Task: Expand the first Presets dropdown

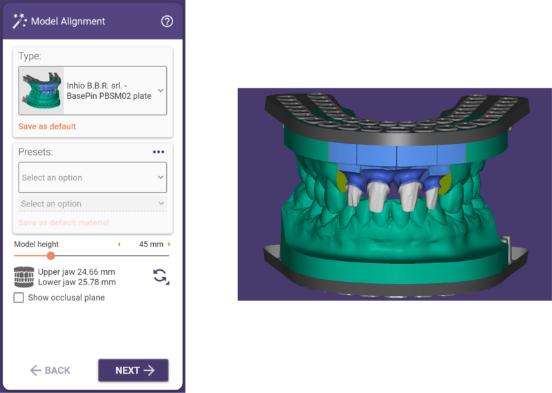Action: tap(92, 178)
